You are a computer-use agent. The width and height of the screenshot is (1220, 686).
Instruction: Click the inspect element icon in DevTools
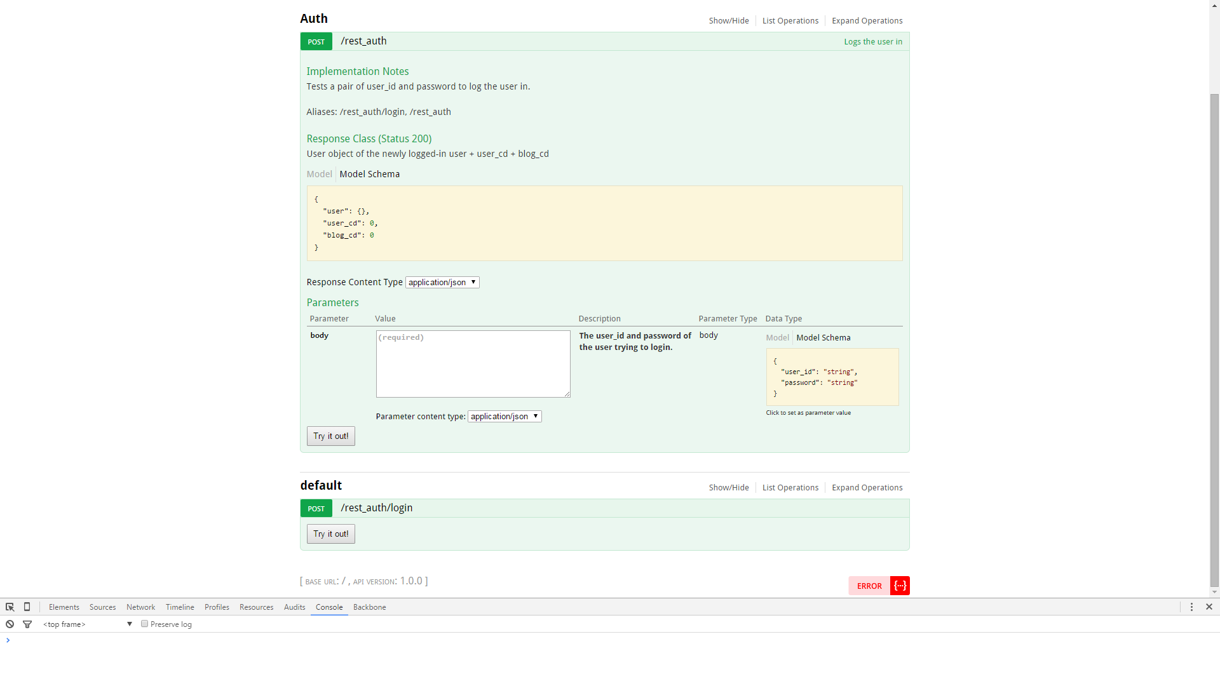[10, 607]
